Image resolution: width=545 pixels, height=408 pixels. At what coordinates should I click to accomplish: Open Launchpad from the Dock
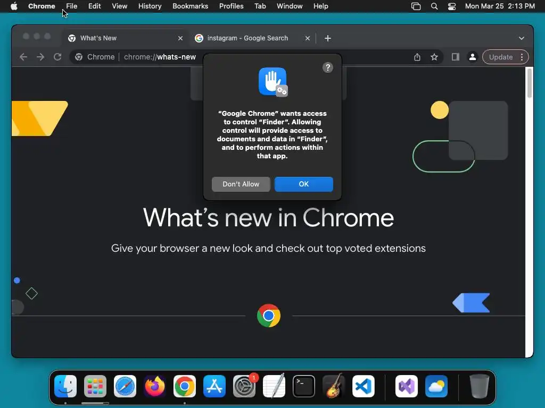coord(95,386)
